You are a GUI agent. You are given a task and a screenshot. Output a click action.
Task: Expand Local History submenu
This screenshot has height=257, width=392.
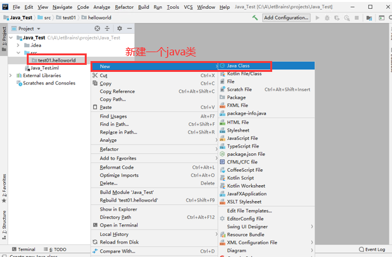(154, 234)
